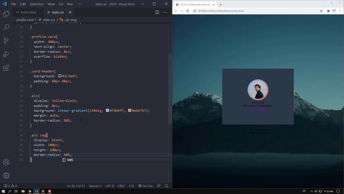Open Chrome's three-dot menu
This screenshot has width=344, height=194.
click(x=340, y=11)
